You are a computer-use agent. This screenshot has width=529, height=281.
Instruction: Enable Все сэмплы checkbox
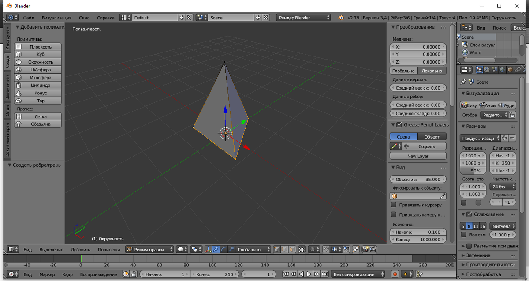tap(463, 235)
